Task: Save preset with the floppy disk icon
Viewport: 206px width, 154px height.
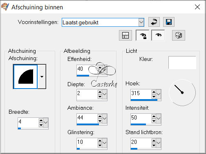Action: pos(169,22)
